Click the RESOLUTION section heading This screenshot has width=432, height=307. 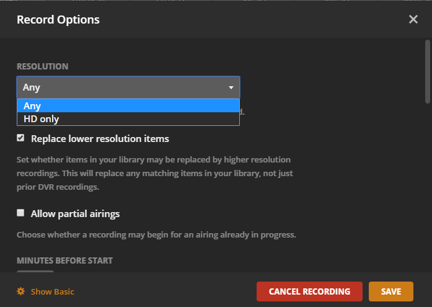[42, 66]
